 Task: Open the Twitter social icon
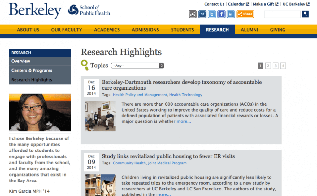212,14
